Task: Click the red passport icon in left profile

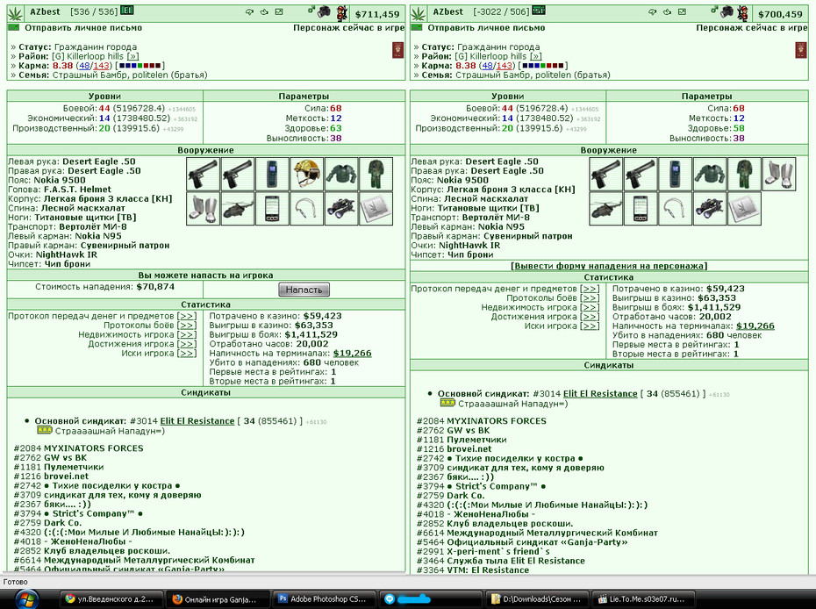Action: pos(397,51)
